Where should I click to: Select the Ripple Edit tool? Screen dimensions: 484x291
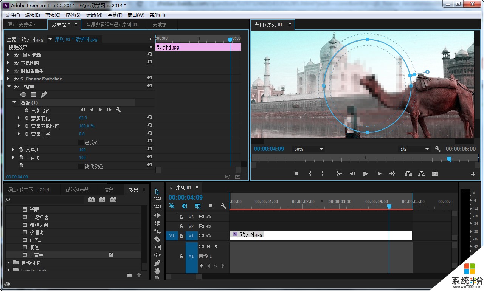[157, 215]
